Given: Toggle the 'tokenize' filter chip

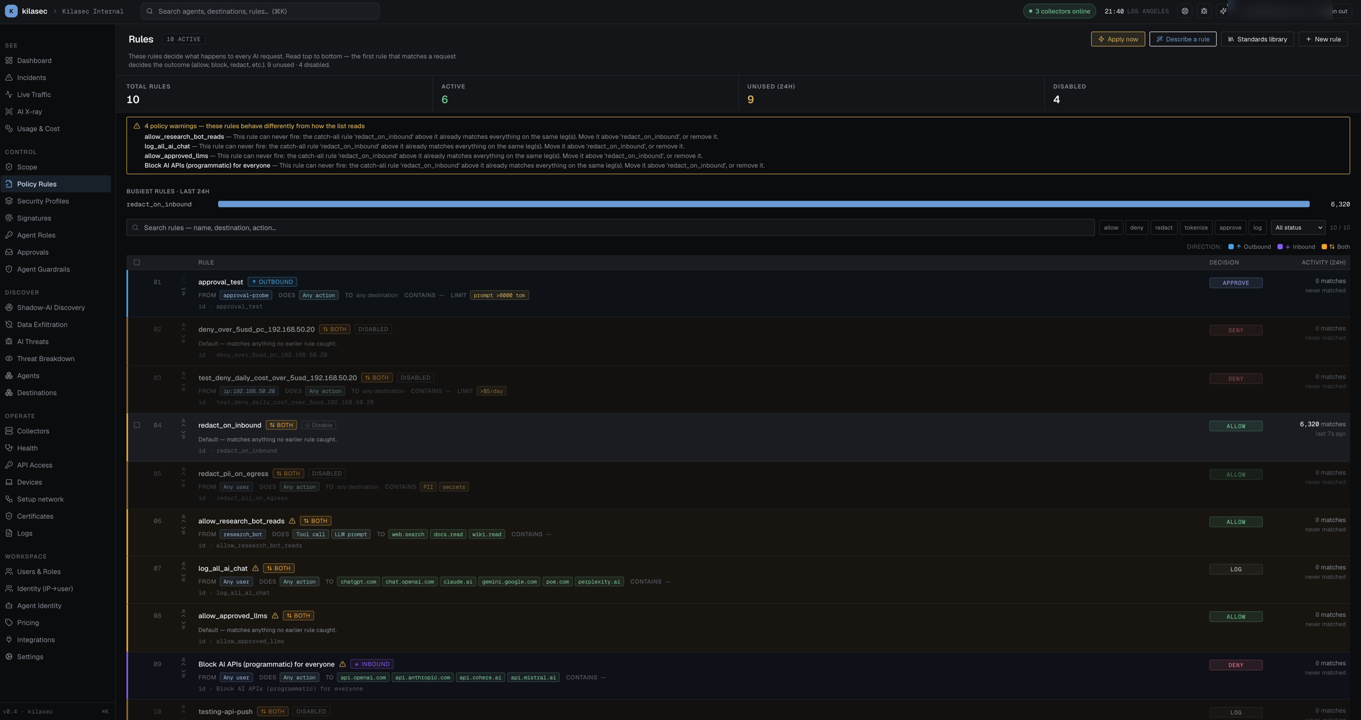Looking at the screenshot, I should click(x=1196, y=228).
